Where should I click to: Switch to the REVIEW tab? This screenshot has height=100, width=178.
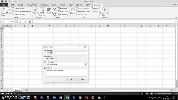pos(62,5)
